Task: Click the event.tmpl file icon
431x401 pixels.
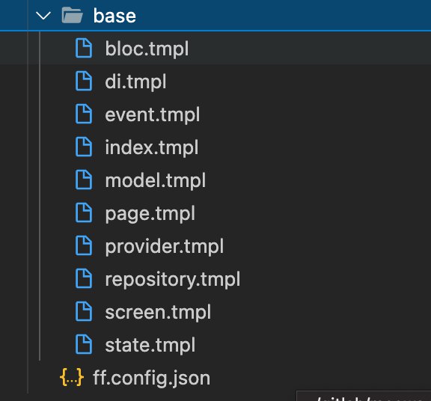Action: click(84, 114)
